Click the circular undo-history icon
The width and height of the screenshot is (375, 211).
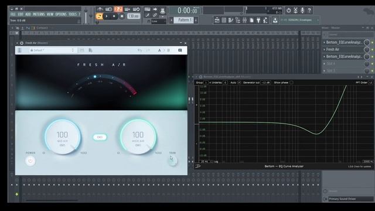coord(289,11)
